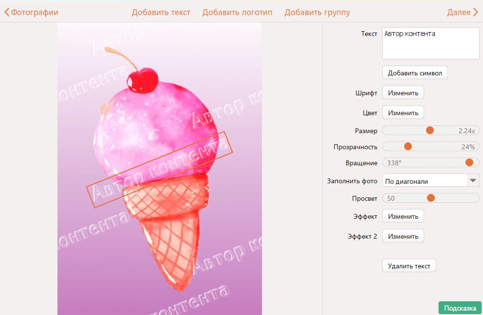This screenshot has width=483, height=315.
Task: Click into the Текст input field
Action: click(430, 43)
